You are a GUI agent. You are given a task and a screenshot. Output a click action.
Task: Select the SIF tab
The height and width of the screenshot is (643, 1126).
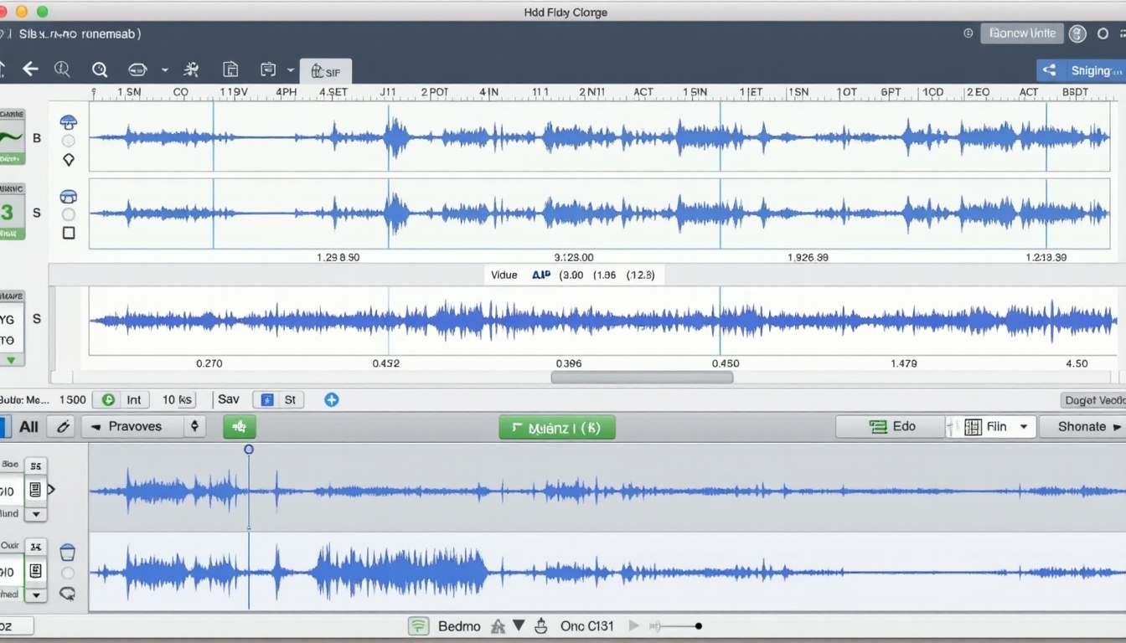coord(326,71)
